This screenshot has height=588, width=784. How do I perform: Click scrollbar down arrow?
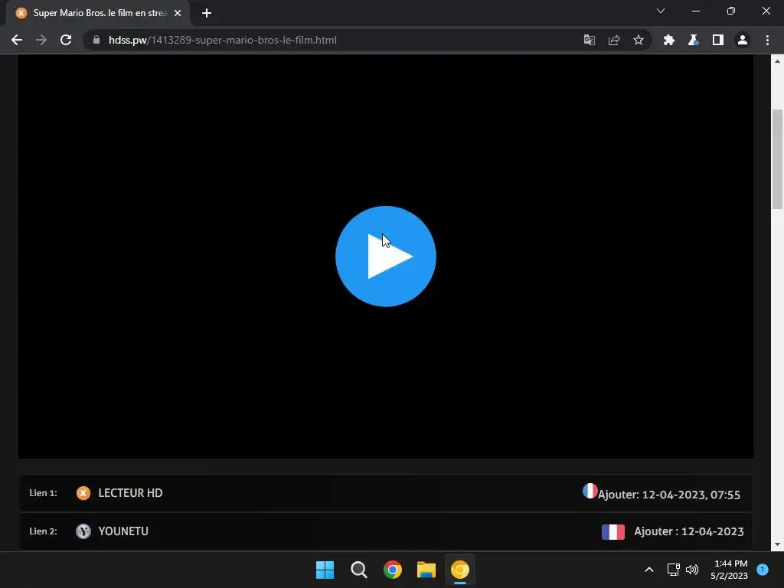[777, 544]
